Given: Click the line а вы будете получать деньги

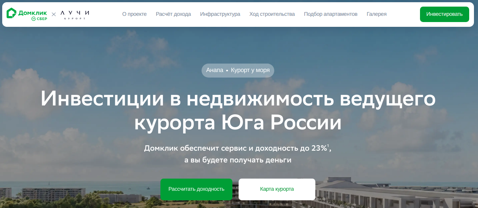Looking at the screenshot, I should 238,160.
